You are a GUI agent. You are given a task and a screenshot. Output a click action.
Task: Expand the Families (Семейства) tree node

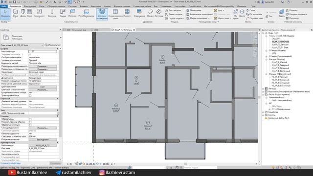(x=263, y=112)
